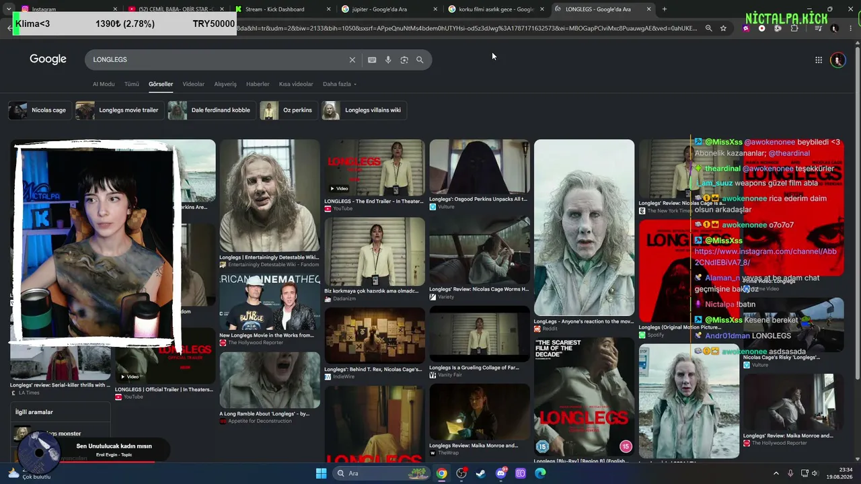Switch to the jüpiter Google search tab

pos(389,9)
